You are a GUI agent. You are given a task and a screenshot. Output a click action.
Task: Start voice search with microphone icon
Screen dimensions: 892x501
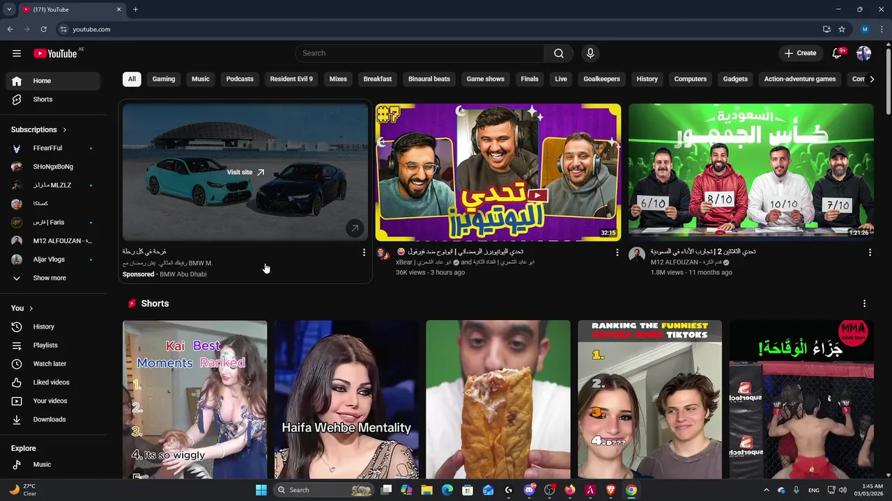tap(590, 54)
